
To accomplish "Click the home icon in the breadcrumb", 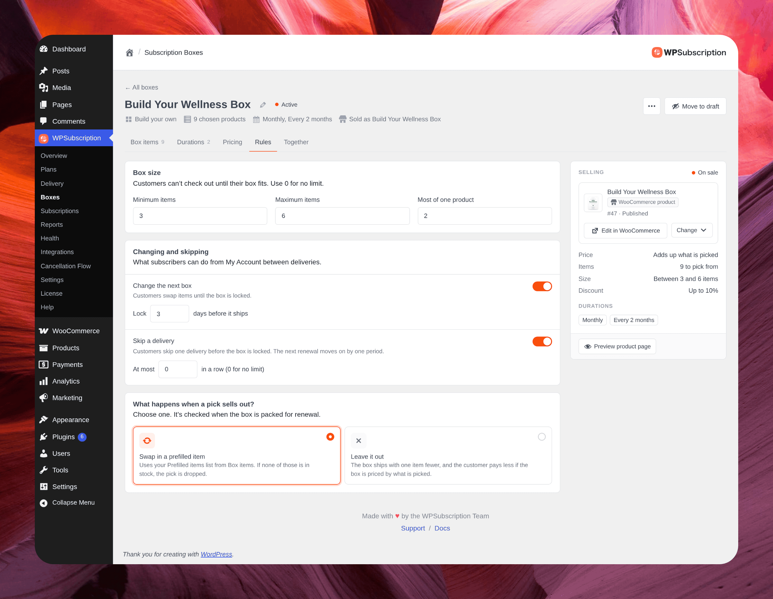I will coord(129,53).
